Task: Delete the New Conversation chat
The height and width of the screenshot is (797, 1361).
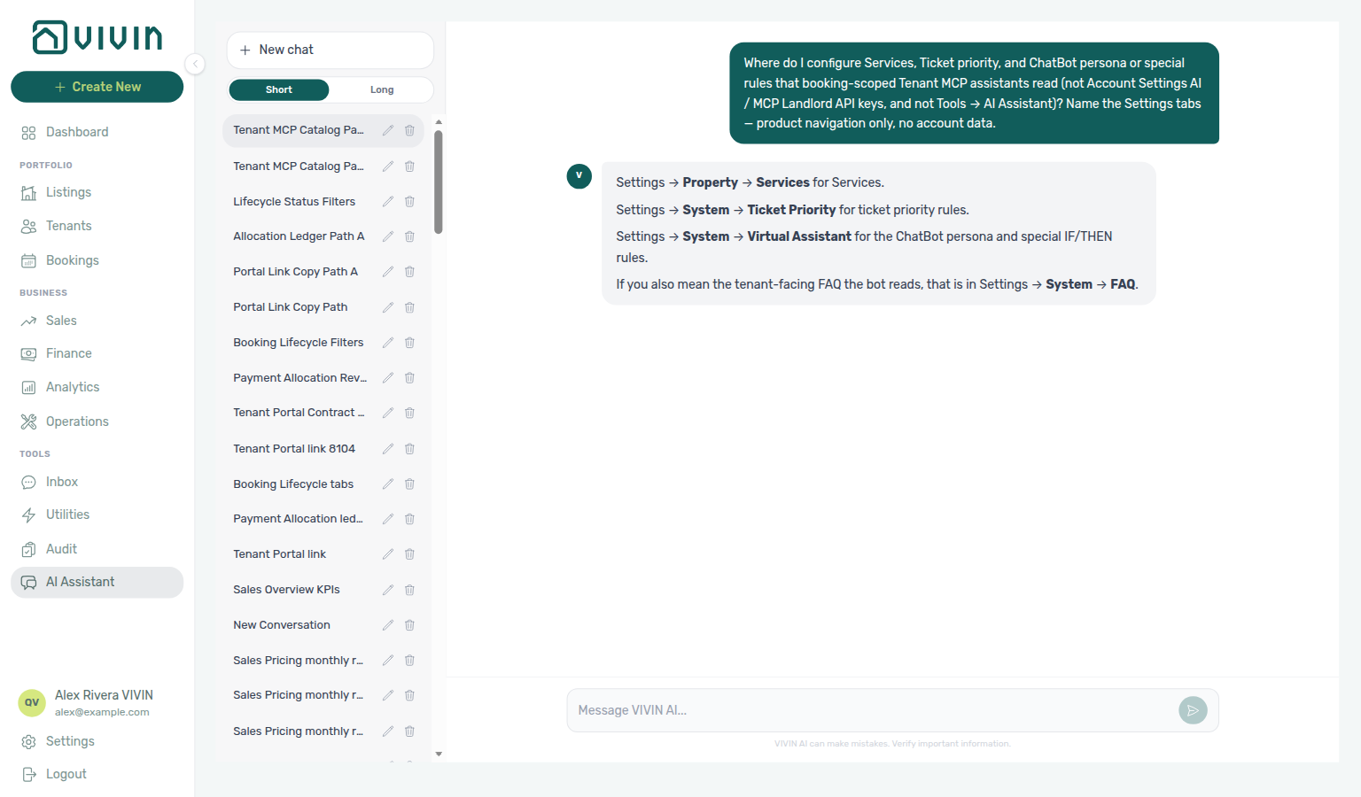Action: point(409,625)
